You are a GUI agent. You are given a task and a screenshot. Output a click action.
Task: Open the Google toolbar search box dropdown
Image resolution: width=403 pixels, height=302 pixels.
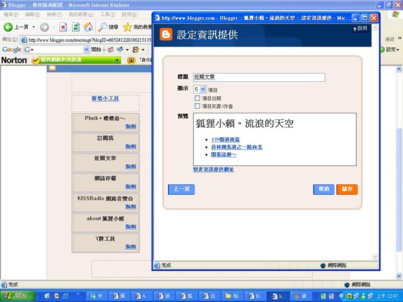[86, 50]
